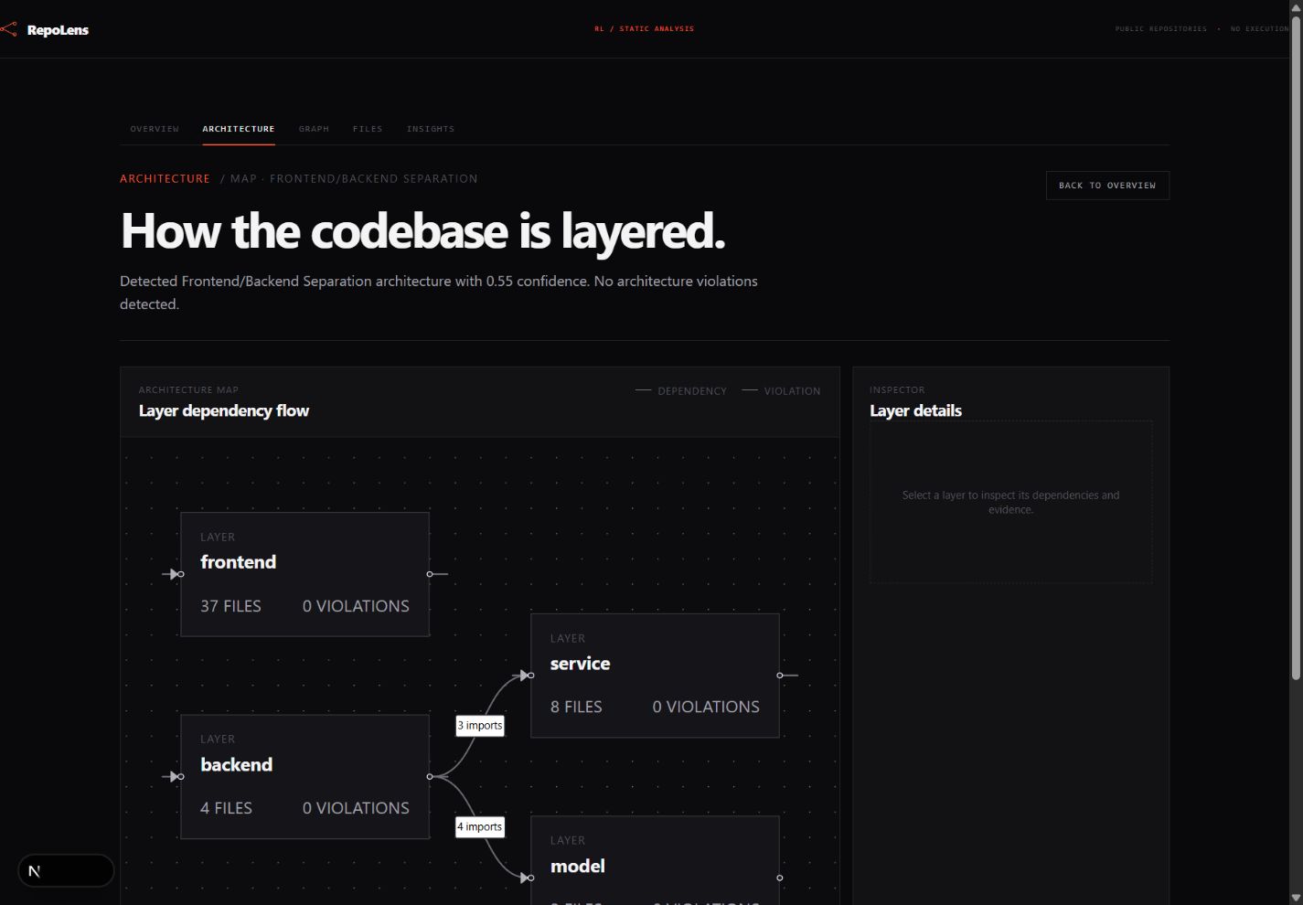1303x905 pixels.
Task: Click the frontend node's left input handle
Action: [x=180, y=574]
